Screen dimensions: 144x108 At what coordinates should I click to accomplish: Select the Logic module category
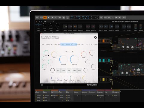tap(58, 30)
